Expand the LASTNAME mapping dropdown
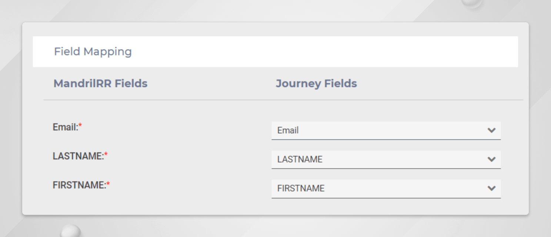This screenshot has width=551, height=237. tap(386, 159)
